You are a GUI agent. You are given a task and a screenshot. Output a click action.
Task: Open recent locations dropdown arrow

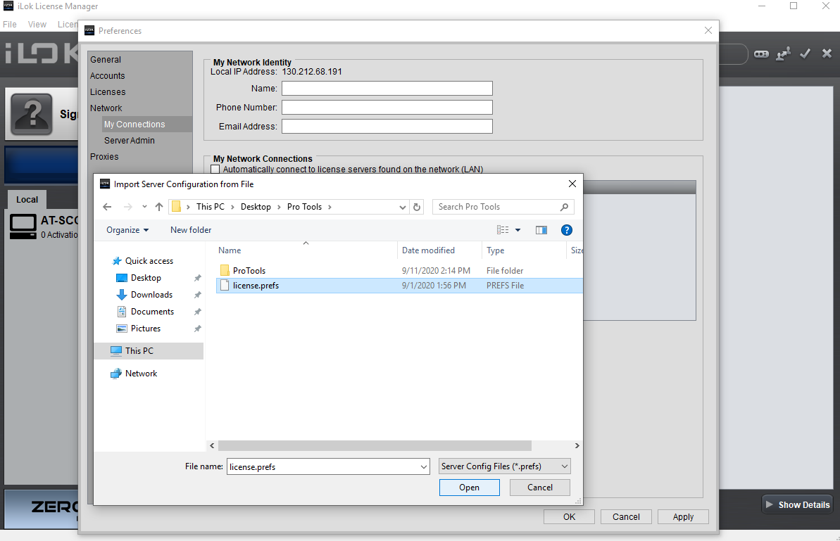[x=144, y=207]
